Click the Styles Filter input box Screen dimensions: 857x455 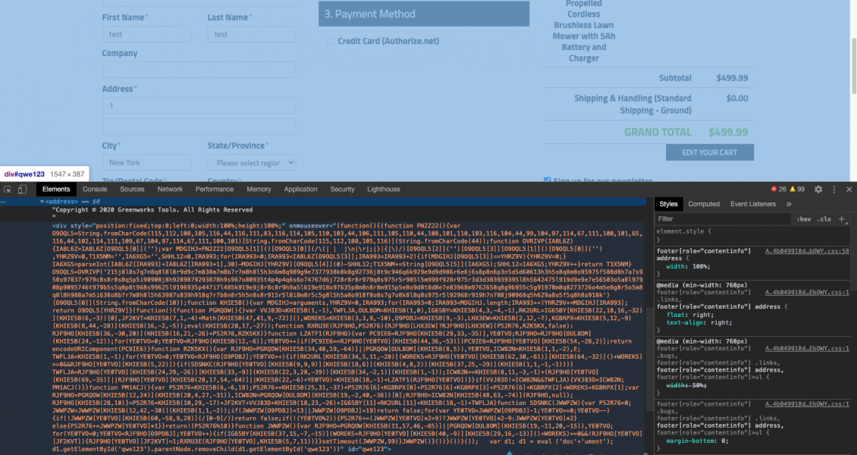pos(723,219)
